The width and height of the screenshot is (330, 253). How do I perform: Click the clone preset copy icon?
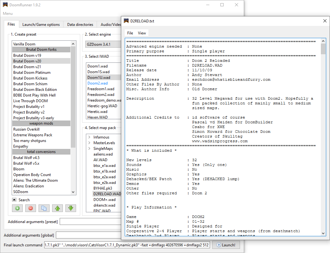tap(44, 208)
